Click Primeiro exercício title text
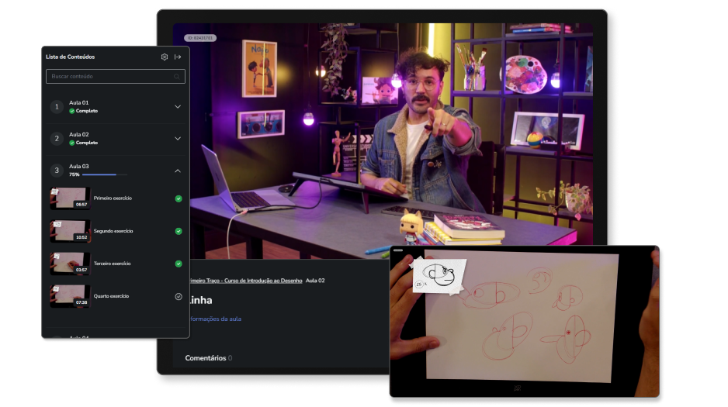 (x=113, y=198)
